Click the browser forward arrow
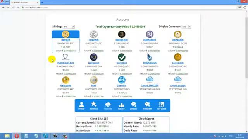This screenshot has height=139, width=248. tap(8, 7)
